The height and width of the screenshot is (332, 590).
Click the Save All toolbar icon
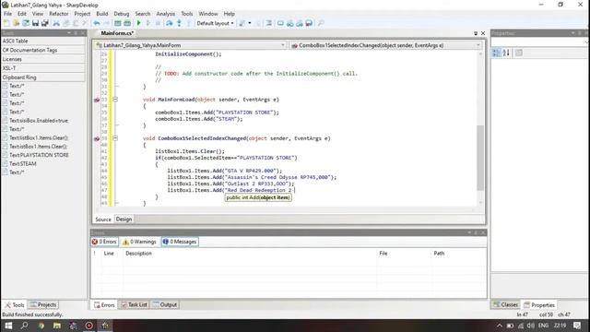click(45, 23)
